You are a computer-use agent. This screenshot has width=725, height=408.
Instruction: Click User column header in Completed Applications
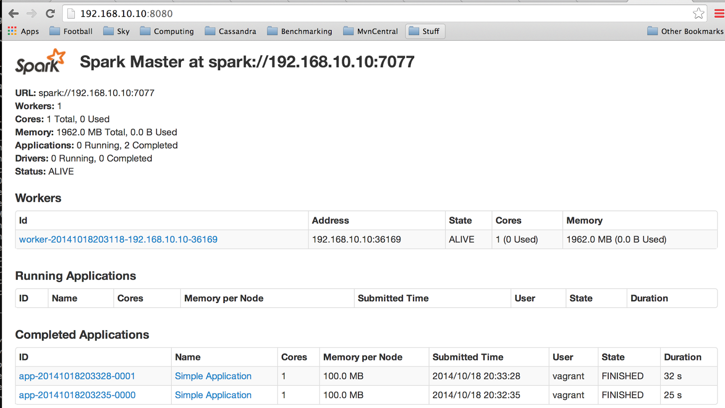point(573,357)
